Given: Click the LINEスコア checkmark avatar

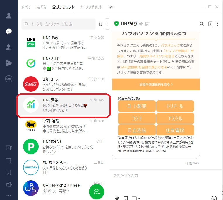Looking at the screenshot, I should tap(31, 63).
